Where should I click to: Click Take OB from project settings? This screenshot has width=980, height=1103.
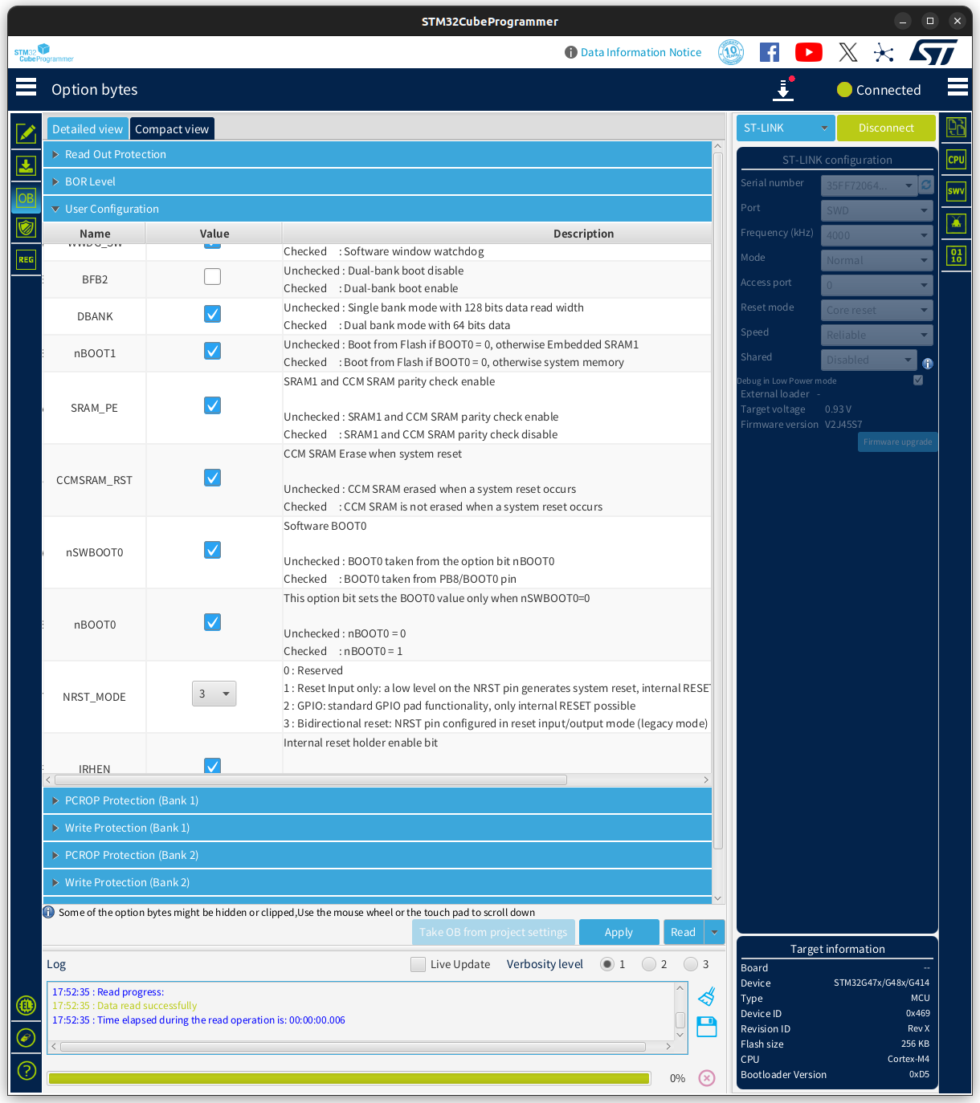[x=493, y=932]
